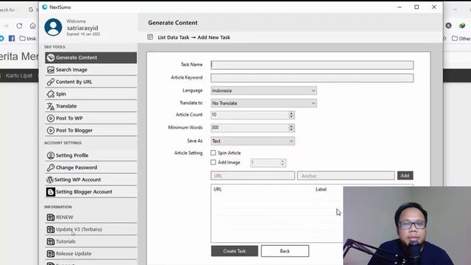The height and width of the screenshot is (265, 471).
Task: Open the Language dropdown
Action: tap(263, 91)
